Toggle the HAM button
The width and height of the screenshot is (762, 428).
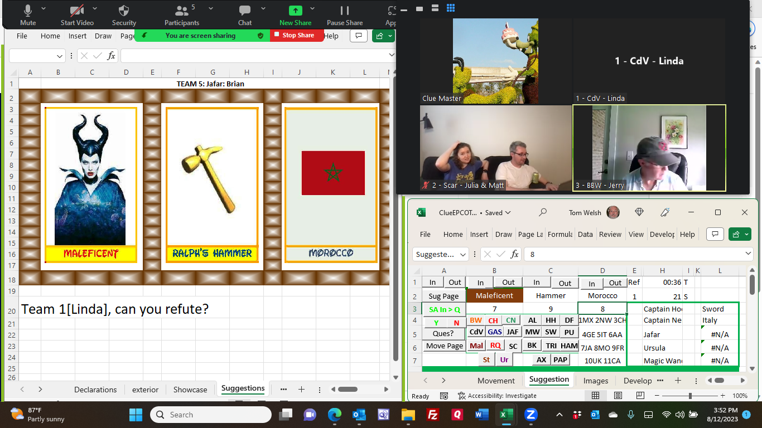pyautogui.click(x=569, y=346)
